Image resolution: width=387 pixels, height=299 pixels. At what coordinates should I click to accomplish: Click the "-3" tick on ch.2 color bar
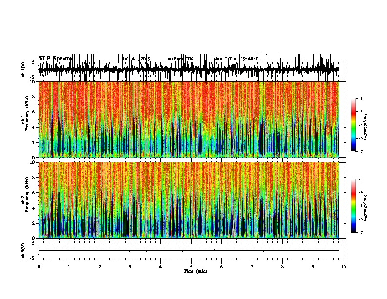(361, 179)
